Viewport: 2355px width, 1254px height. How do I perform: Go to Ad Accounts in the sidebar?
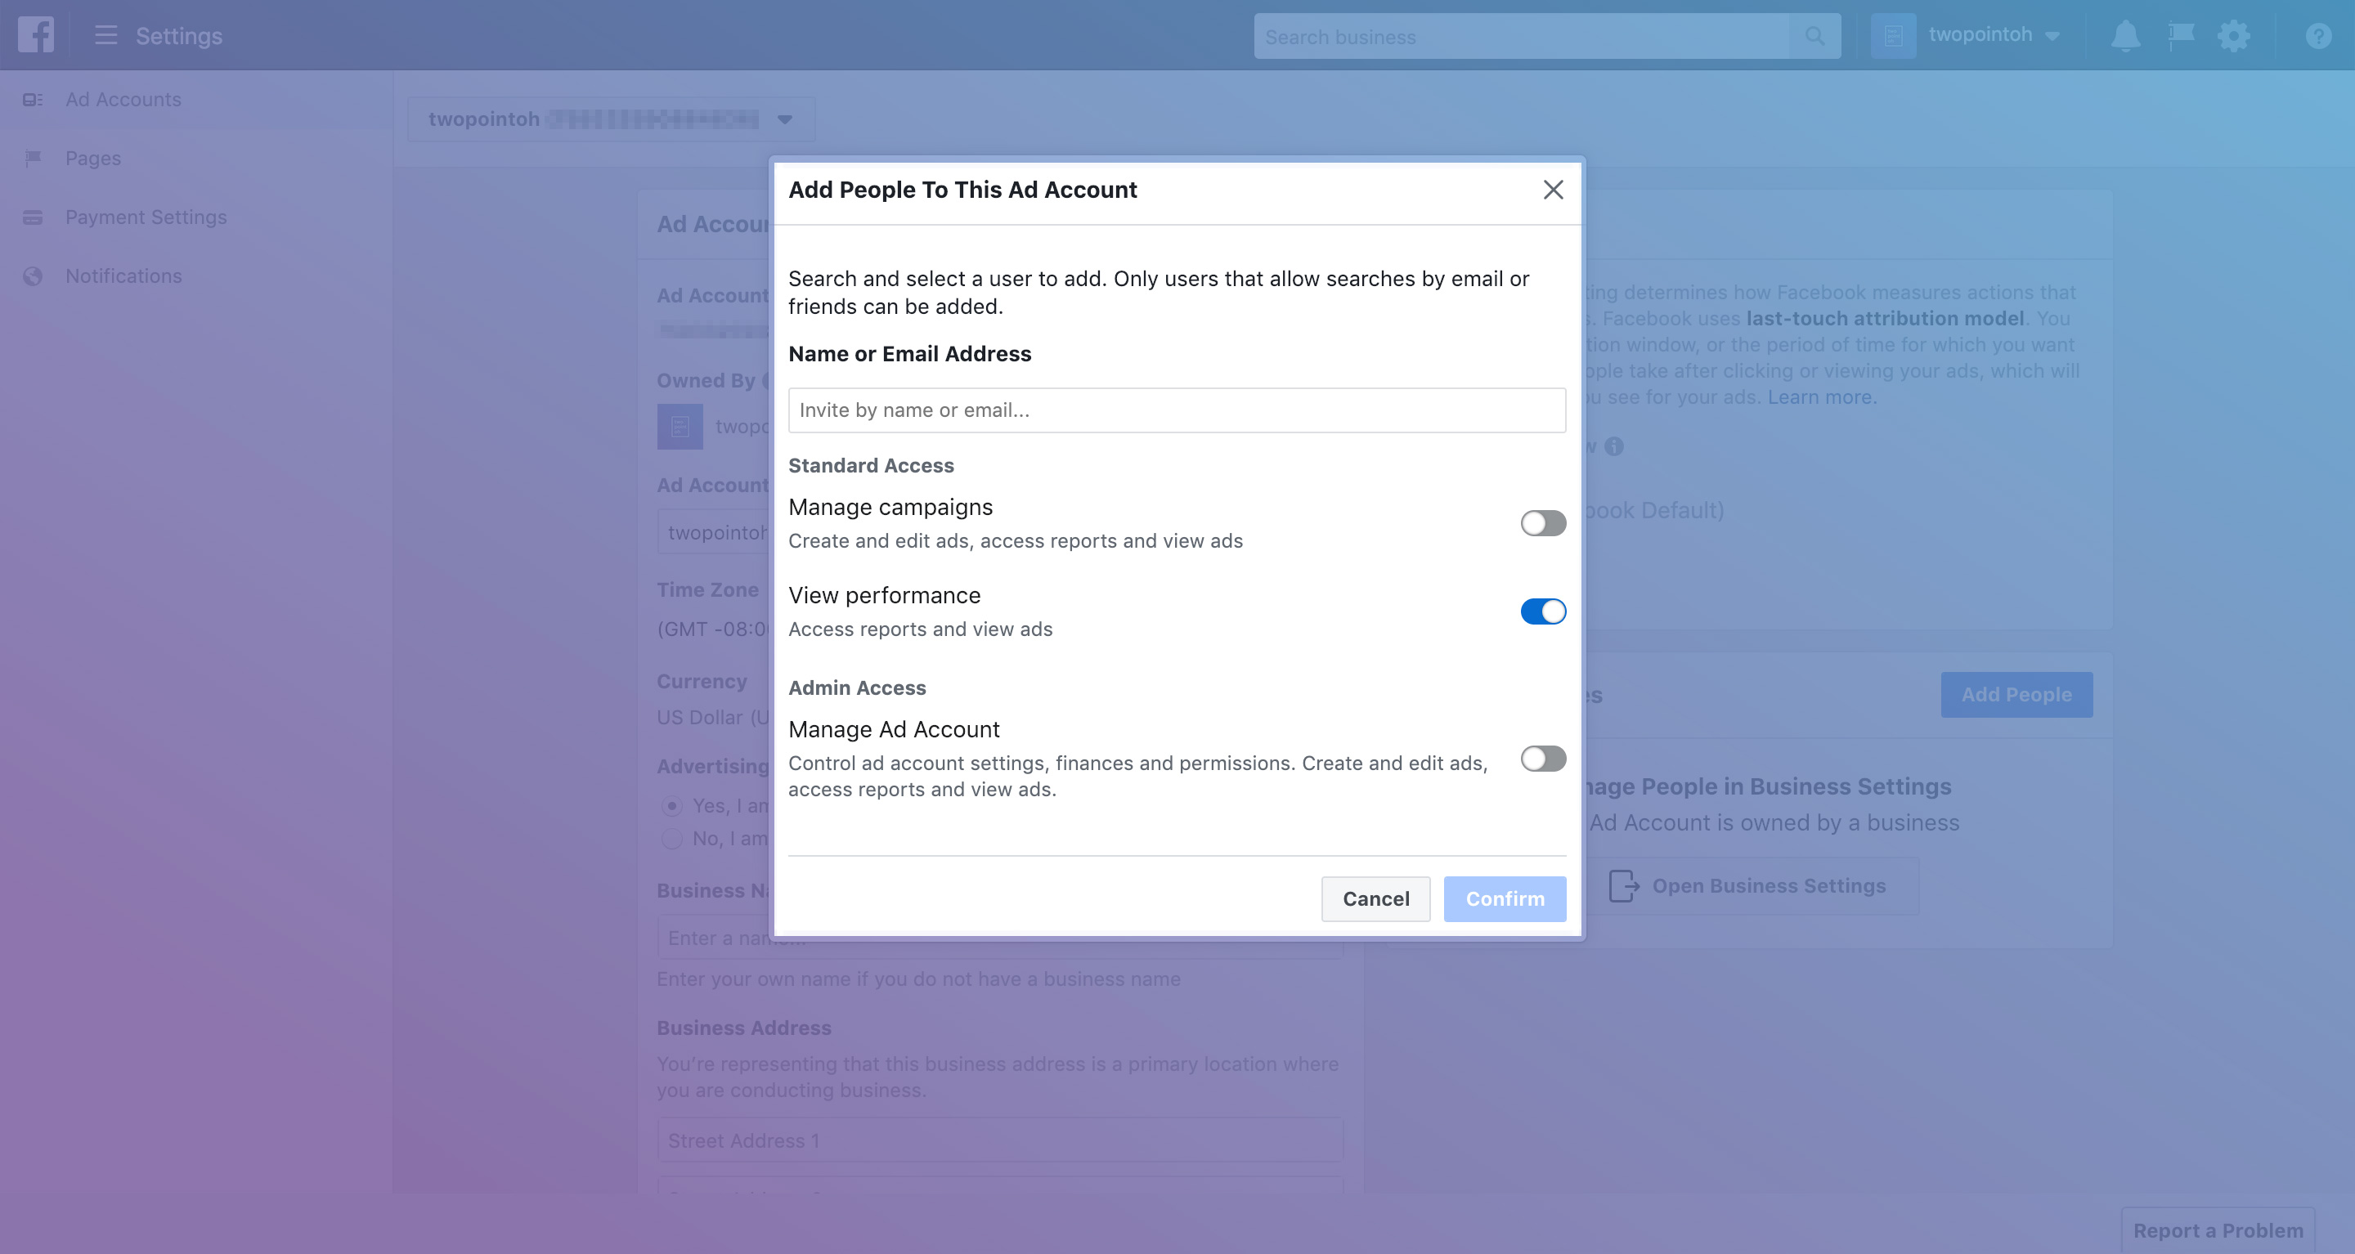(123, 100)
